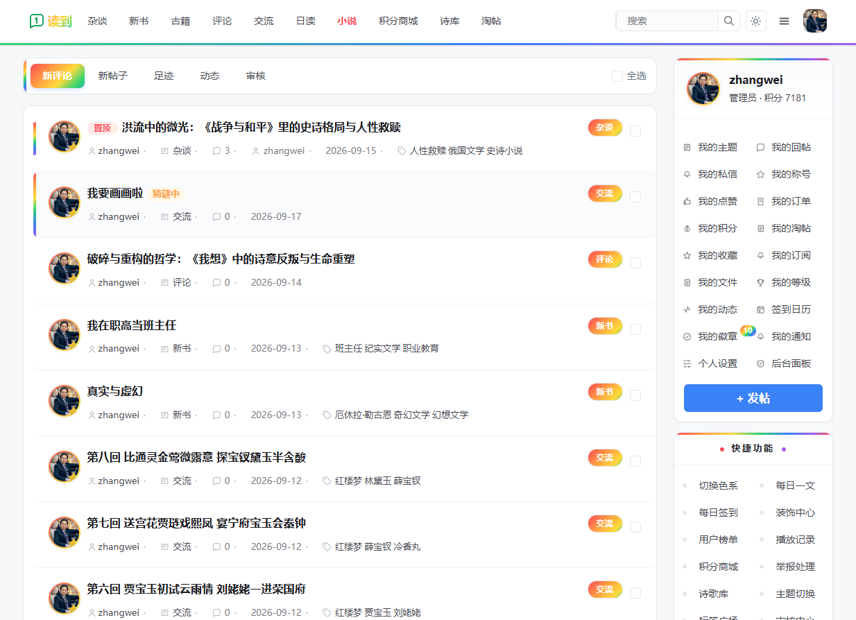Click the 个人设置 sliders icon

(x=687, y=364)
